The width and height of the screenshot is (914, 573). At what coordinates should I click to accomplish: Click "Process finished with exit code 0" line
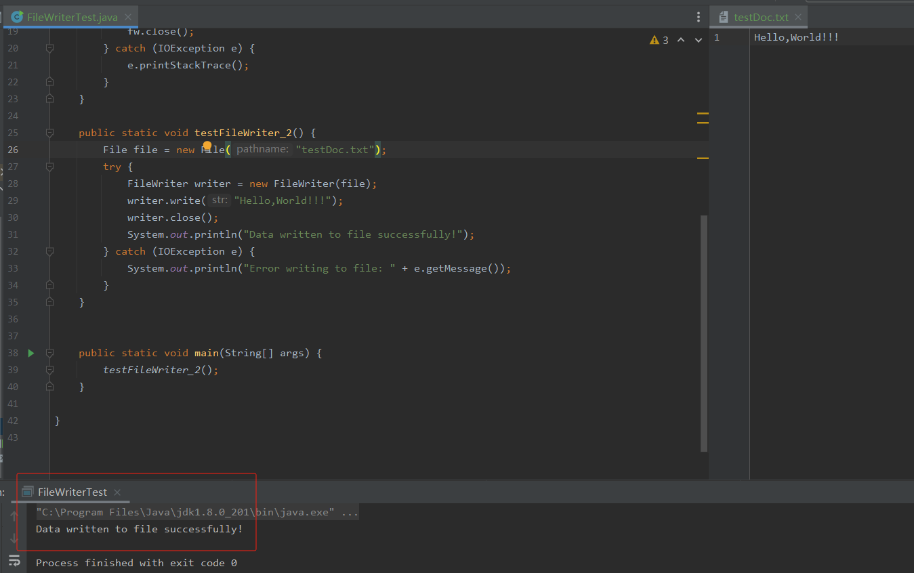(x=136, y=563)
